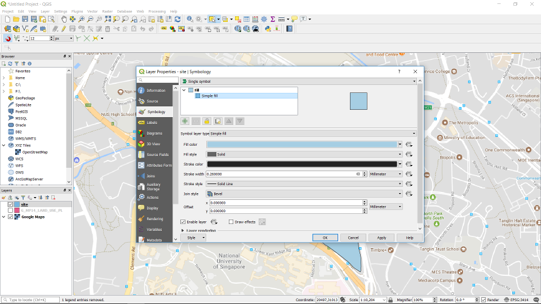
Task: Click the Stroke width input field
Action: click(x=281, y=174)
